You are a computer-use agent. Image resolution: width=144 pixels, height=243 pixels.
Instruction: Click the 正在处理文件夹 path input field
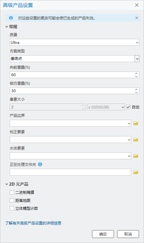(x=70, y=172)
